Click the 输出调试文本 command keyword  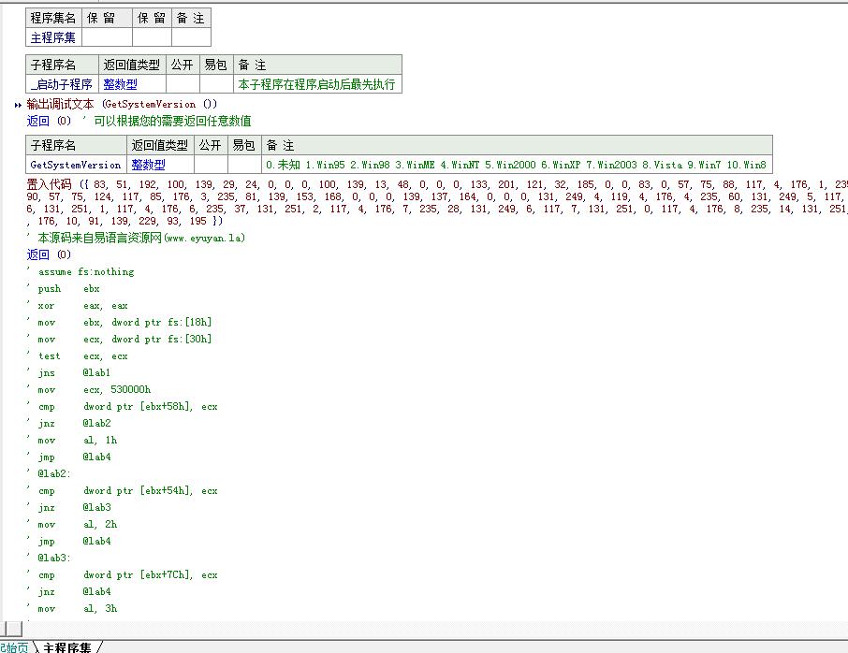click(60, 105)
